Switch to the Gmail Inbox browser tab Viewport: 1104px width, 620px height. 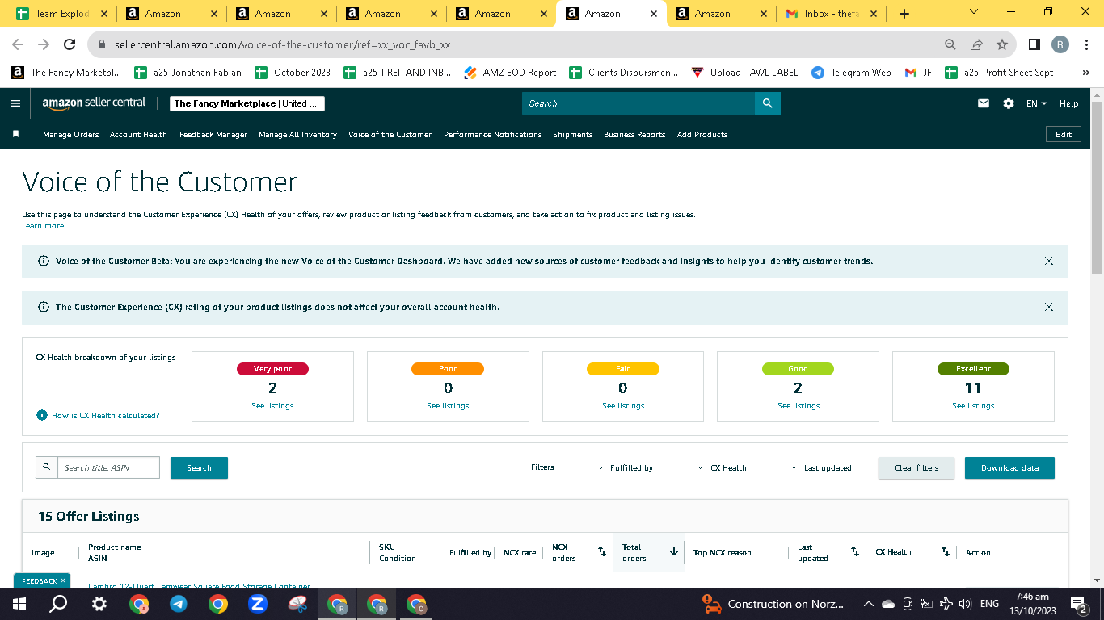[x=830, y=14]
